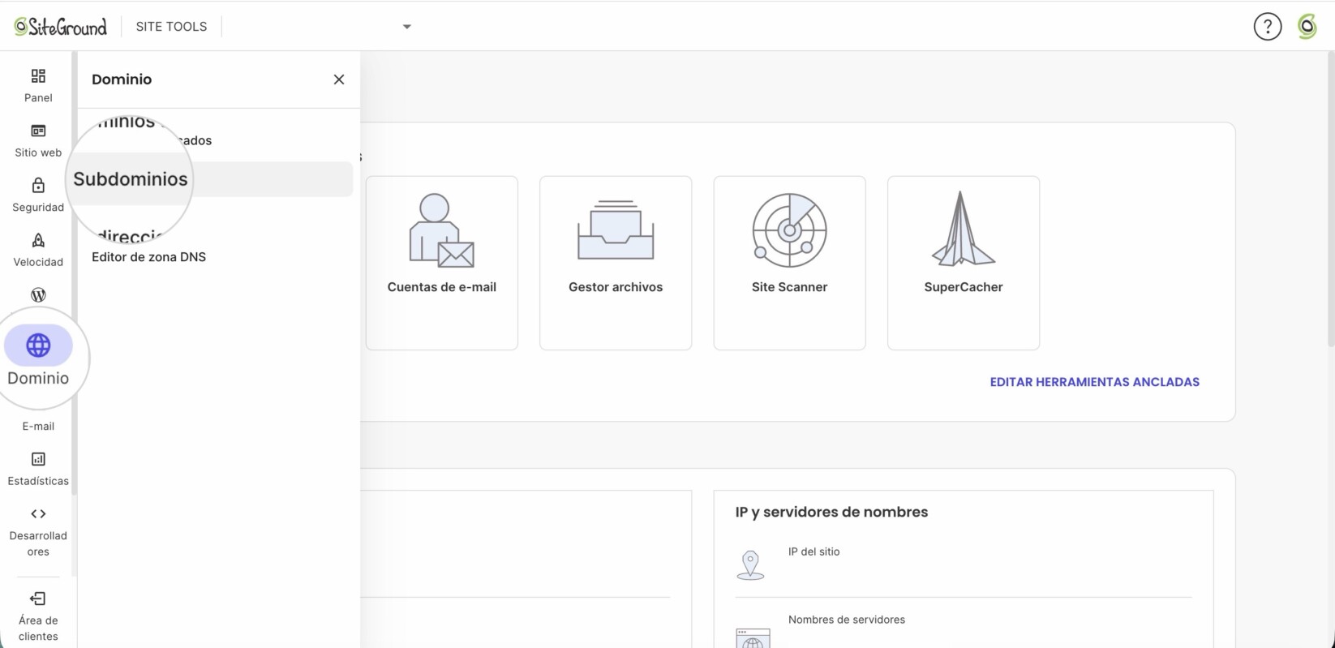
Task: Open the Cuentas de e-mail tool card
Action: click(x=442, y=263)
